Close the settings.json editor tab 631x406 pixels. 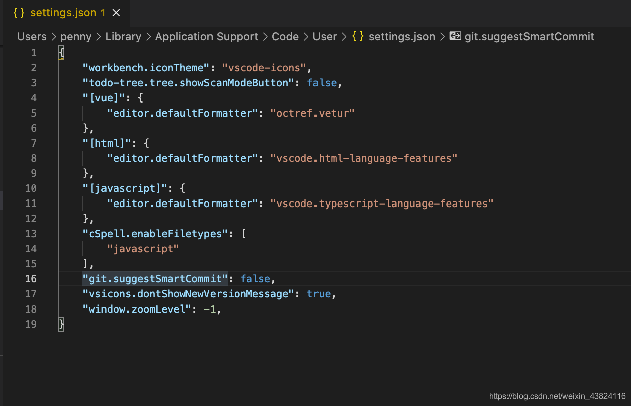[x=116, y=13]
